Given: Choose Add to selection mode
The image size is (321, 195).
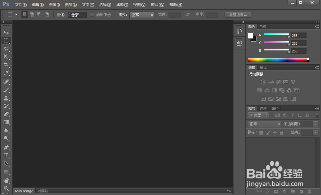Looking at the screenshot, I should (32, 14).
